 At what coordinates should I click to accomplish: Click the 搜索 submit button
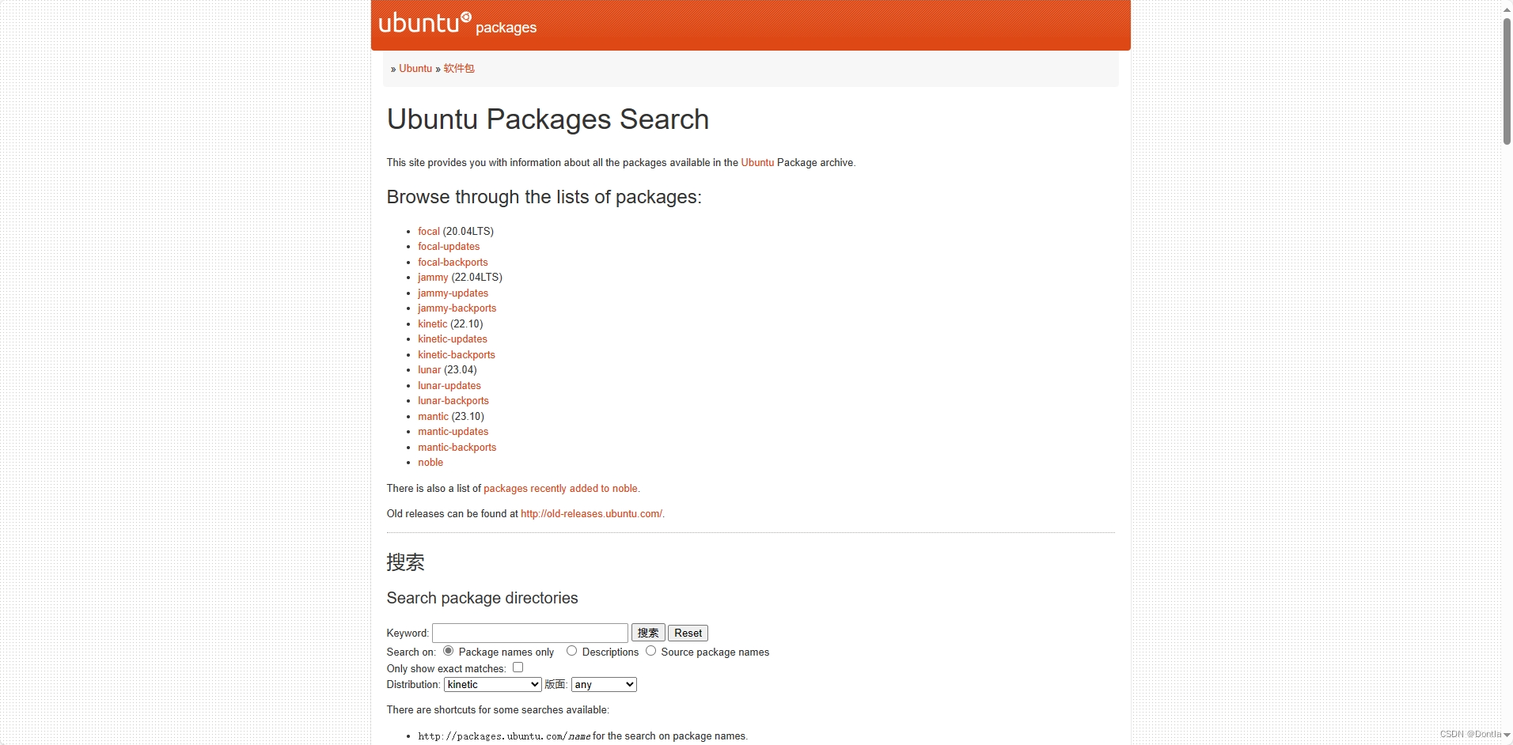pos(648,633)
